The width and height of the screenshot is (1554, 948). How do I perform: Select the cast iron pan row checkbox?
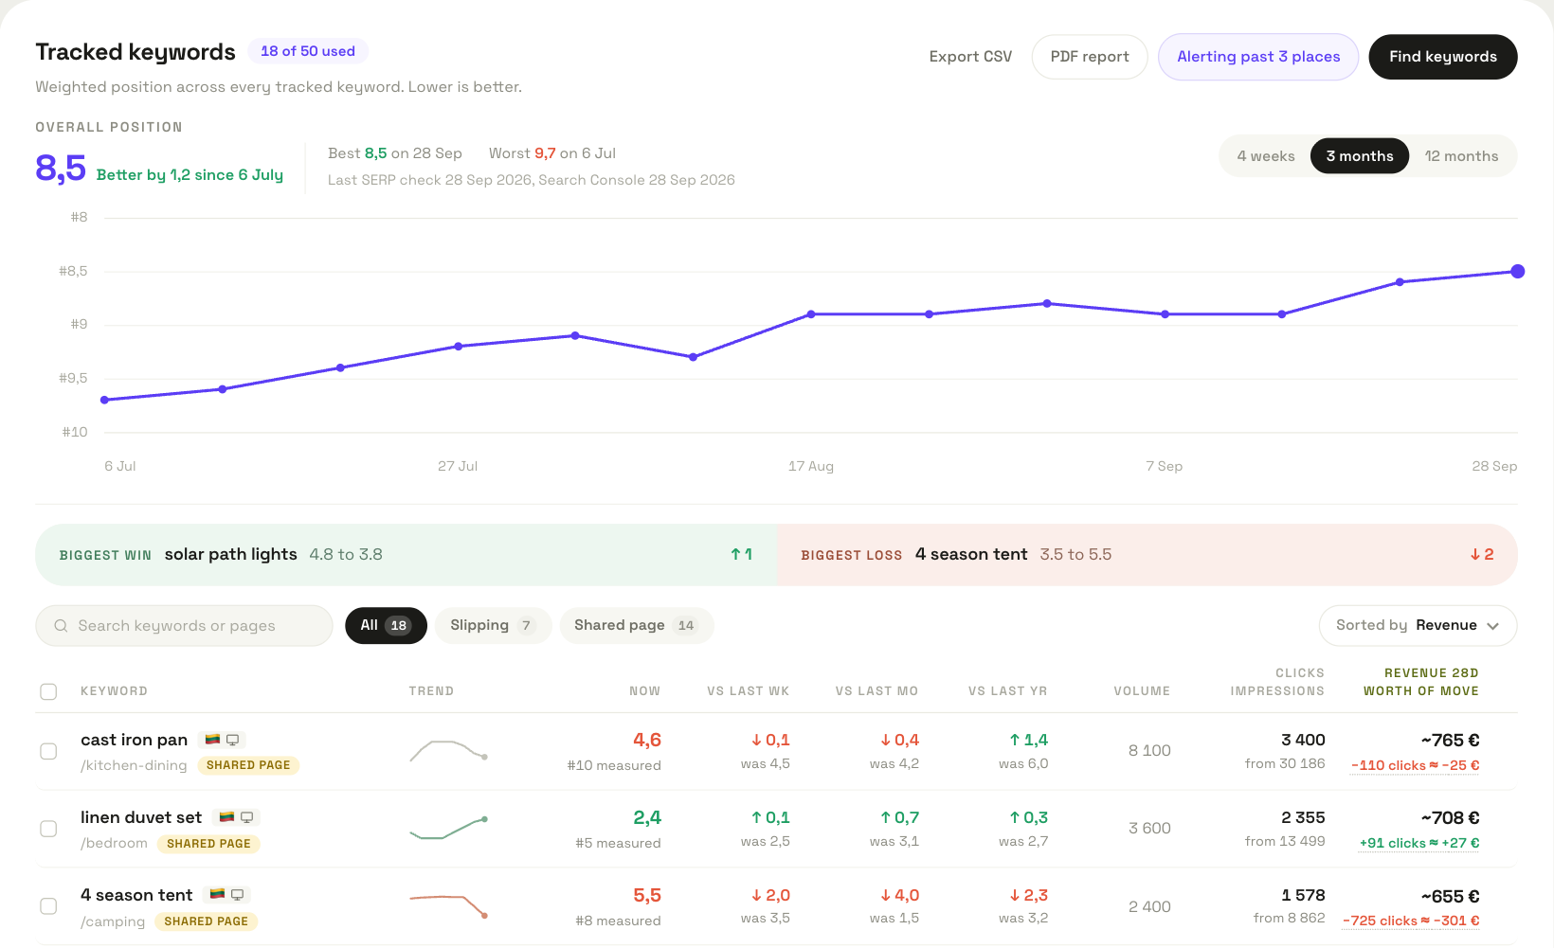click(x=48, y=751)
